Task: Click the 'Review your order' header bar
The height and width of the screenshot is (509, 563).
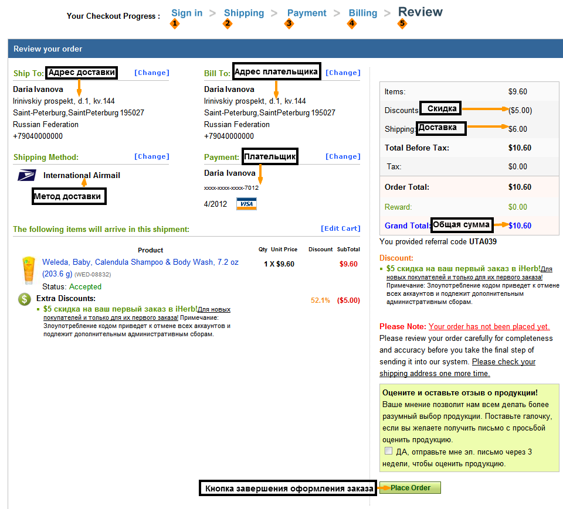Action: tap(286, 49)
